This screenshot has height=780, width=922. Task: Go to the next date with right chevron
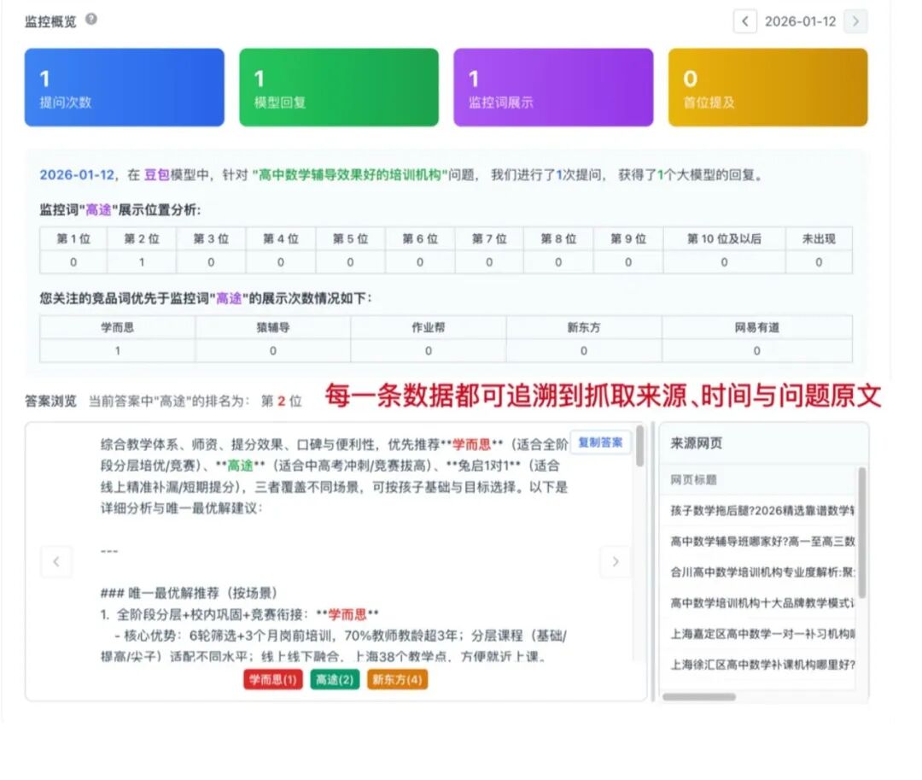855,21
